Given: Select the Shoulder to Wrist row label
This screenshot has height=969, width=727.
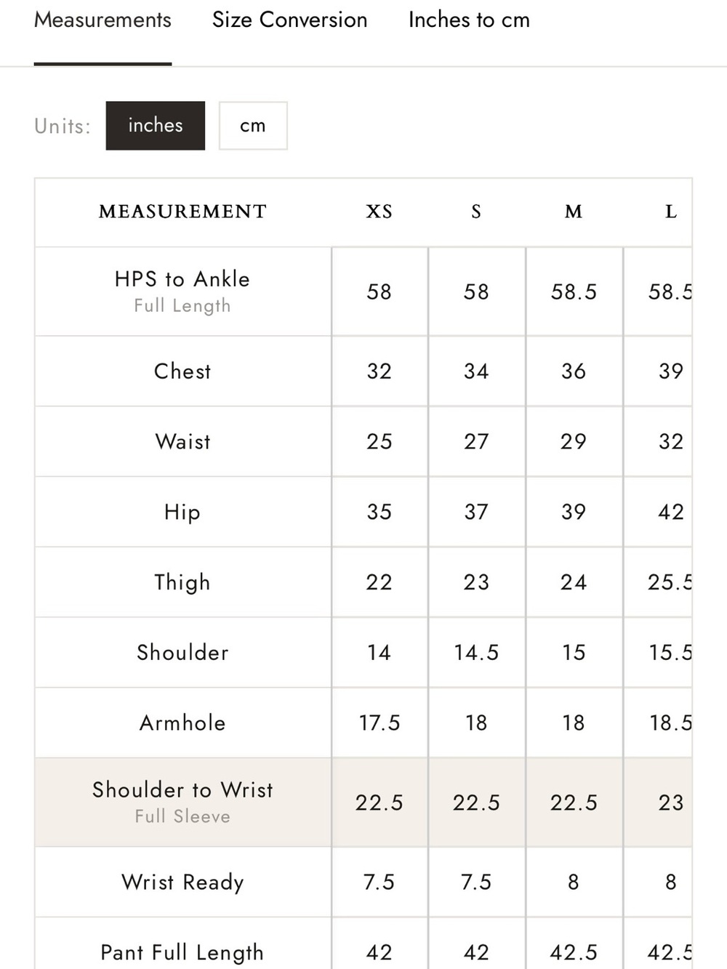Looking at the screenshot, I should point(182,789).
